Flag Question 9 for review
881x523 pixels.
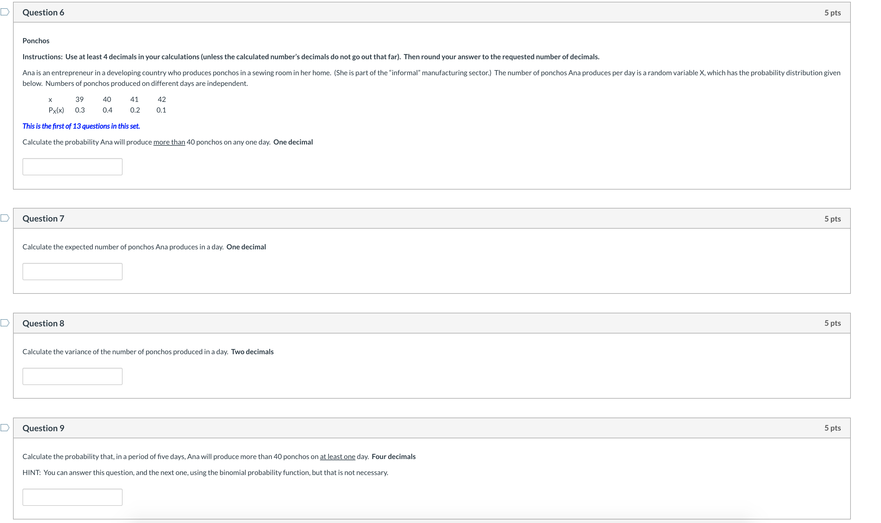pos(4,428)
